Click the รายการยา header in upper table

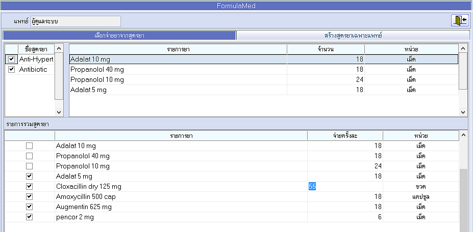coord(178,49)
